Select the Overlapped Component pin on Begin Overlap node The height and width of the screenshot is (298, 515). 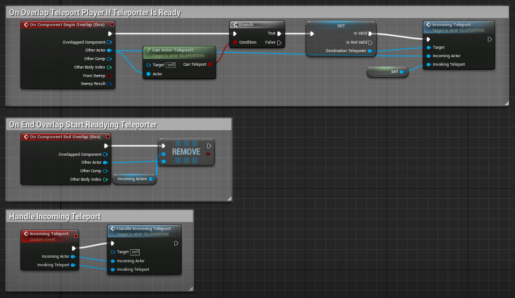pyautogui.click(x=109, y=42)
